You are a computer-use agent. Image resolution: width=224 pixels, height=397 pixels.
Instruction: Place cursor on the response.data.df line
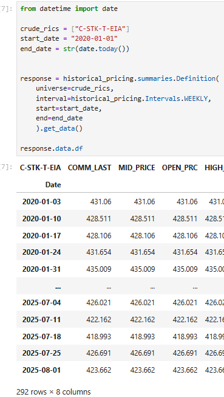point(52,148)
